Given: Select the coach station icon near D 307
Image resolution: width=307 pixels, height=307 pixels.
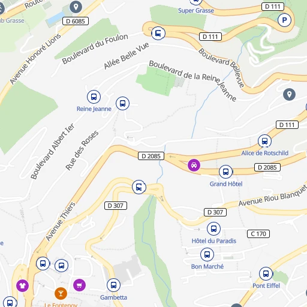Looking at the screenshot, I should click(x=139, y=187).
